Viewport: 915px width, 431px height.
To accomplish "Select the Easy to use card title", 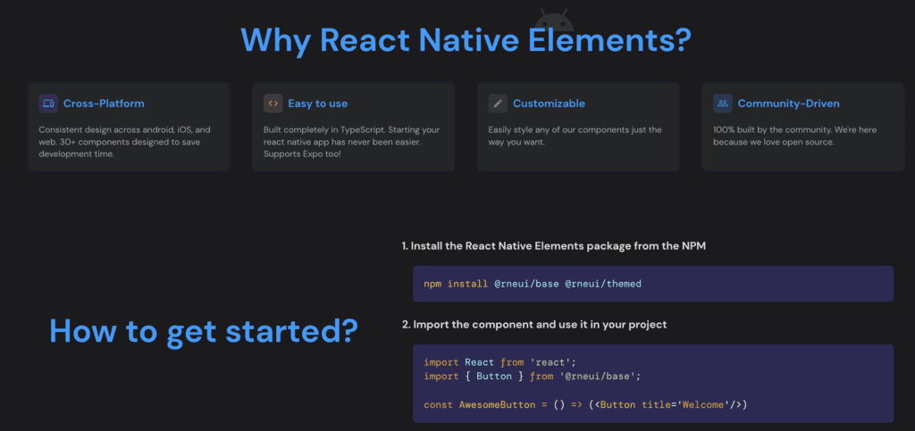I will point(317,104).
